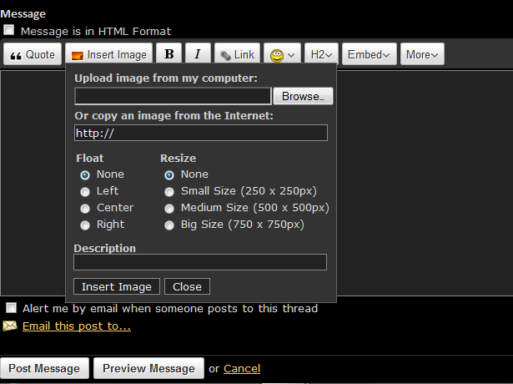The image size is (513, 384).
Task: Toggle italic text formatting
Action: [x=198, y=54]
